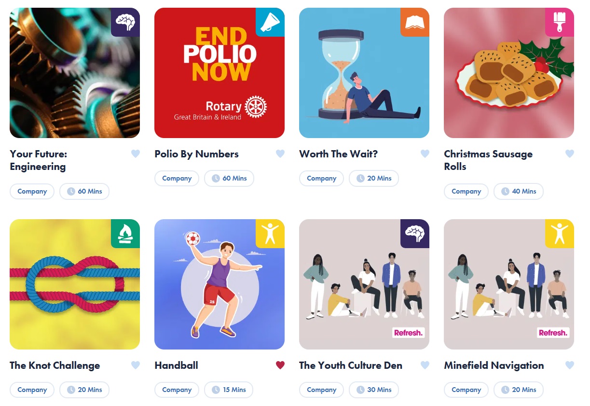Click the campfire icon on the Knot Challenge card

[125, 234]
